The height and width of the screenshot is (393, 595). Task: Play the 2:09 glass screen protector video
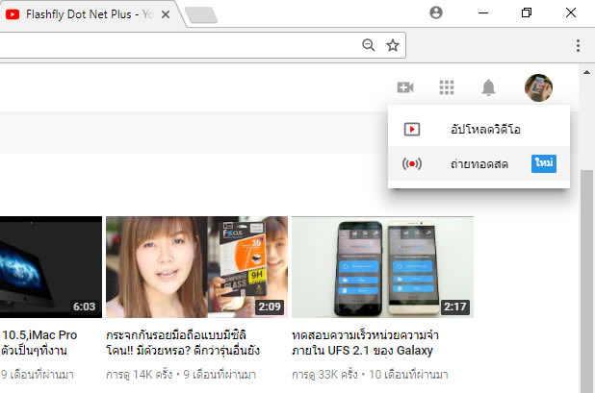(x=196, y=267)
